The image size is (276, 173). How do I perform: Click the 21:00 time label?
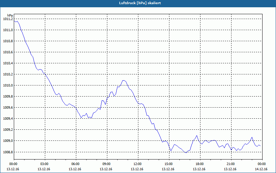click(231, 164)
